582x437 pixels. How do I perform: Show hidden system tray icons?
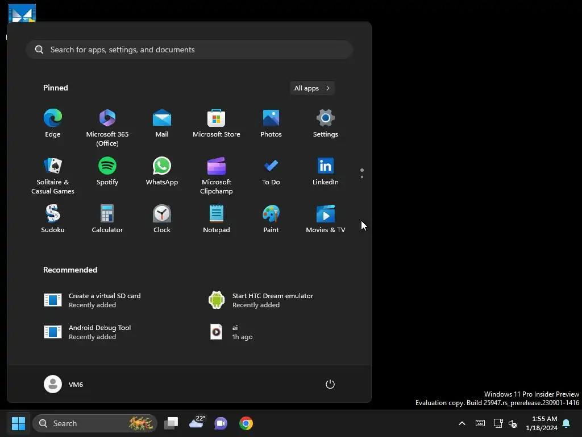(x=462, y=423)
